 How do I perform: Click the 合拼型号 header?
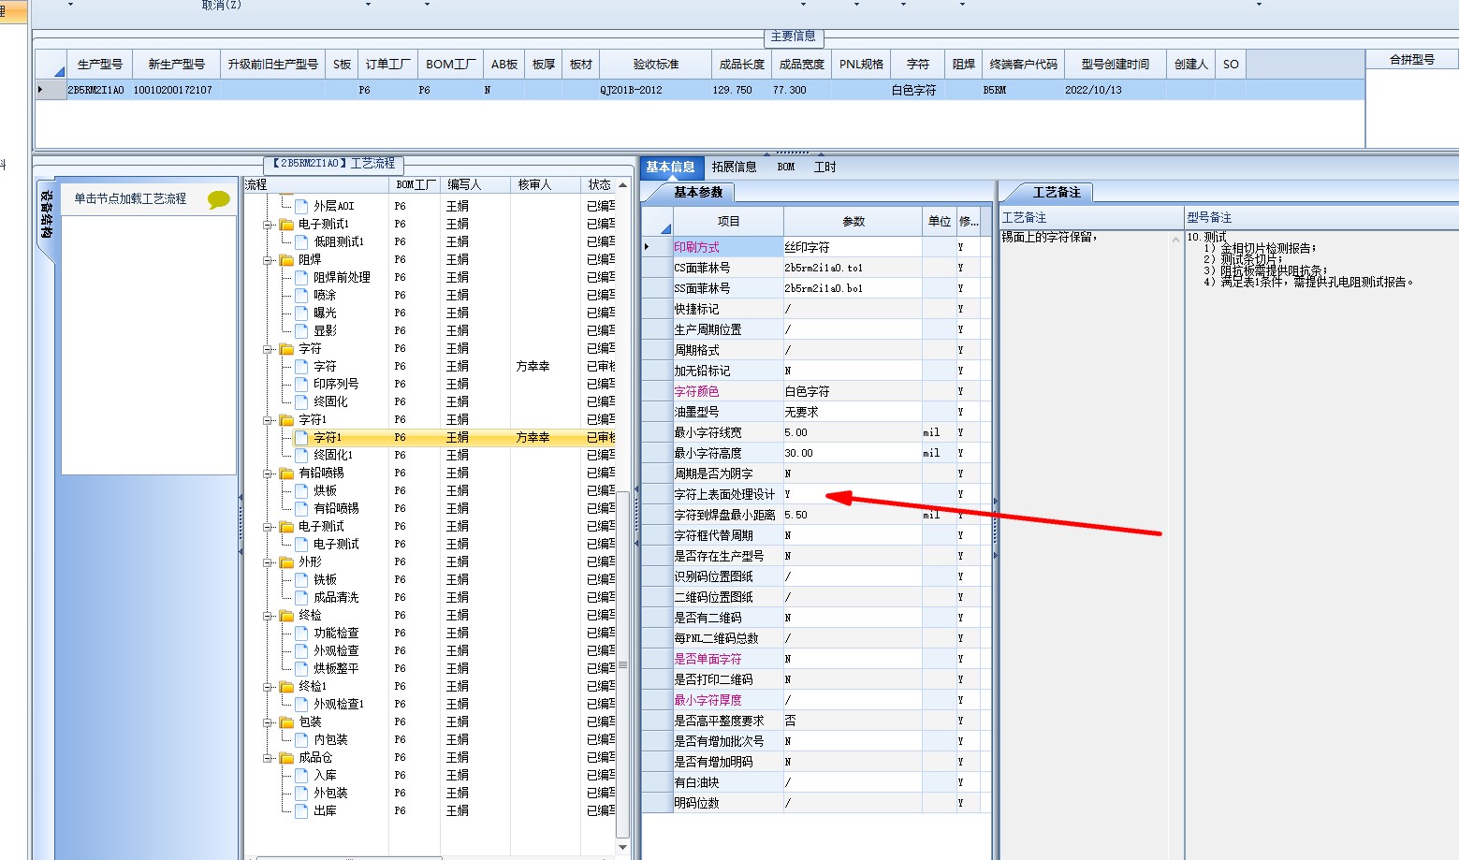click(1411, 59)
